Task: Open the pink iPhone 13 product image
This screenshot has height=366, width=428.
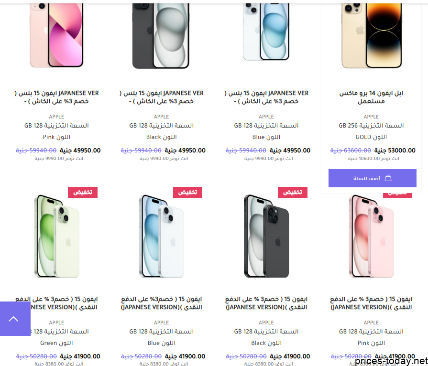Action: [x=56, y=35]
